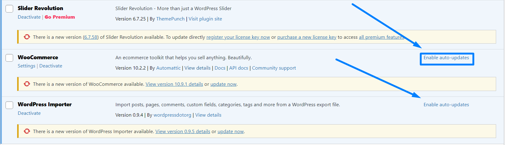505x145 pixels.
Task: View details for WooCommerce plugin
Action: (198, 68)
